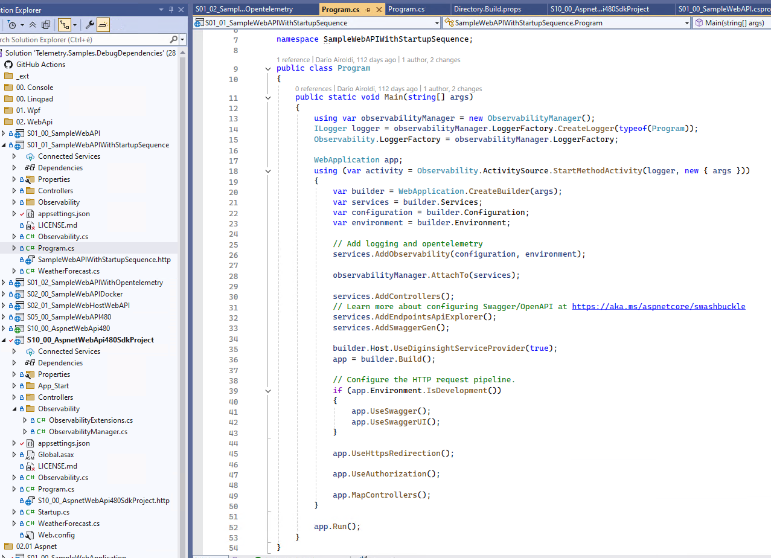The width and height of the screenshot is (771, 558).
Task: Select GitHub Actions node in Solution Explorer
Action: (x=40, y=65)
